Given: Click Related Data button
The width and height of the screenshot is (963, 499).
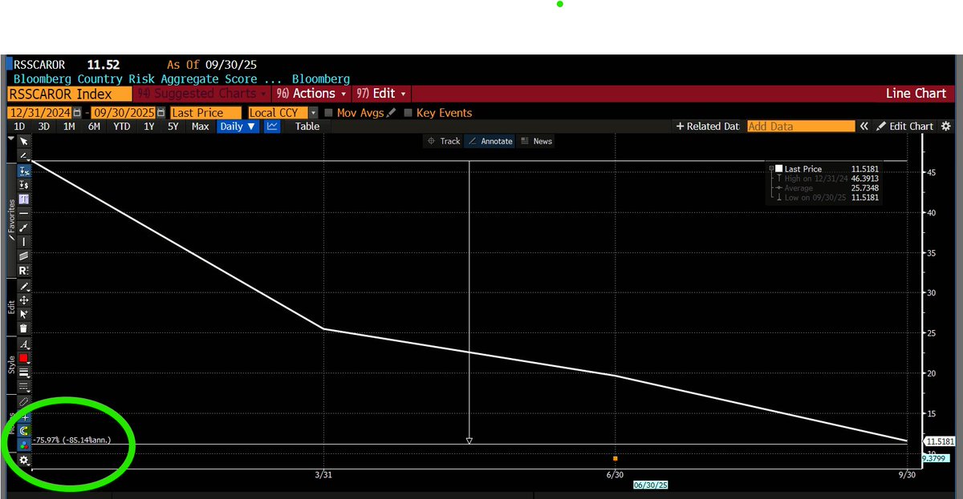Looking at the screenshot, I should coord(707,127).
